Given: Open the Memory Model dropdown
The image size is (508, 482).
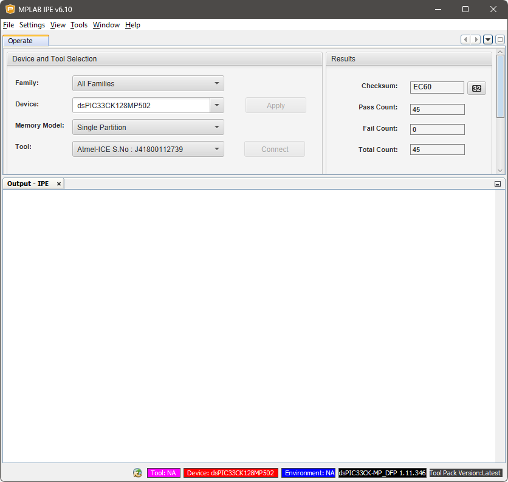Looking at the screenshot, I should coord(148,128).
